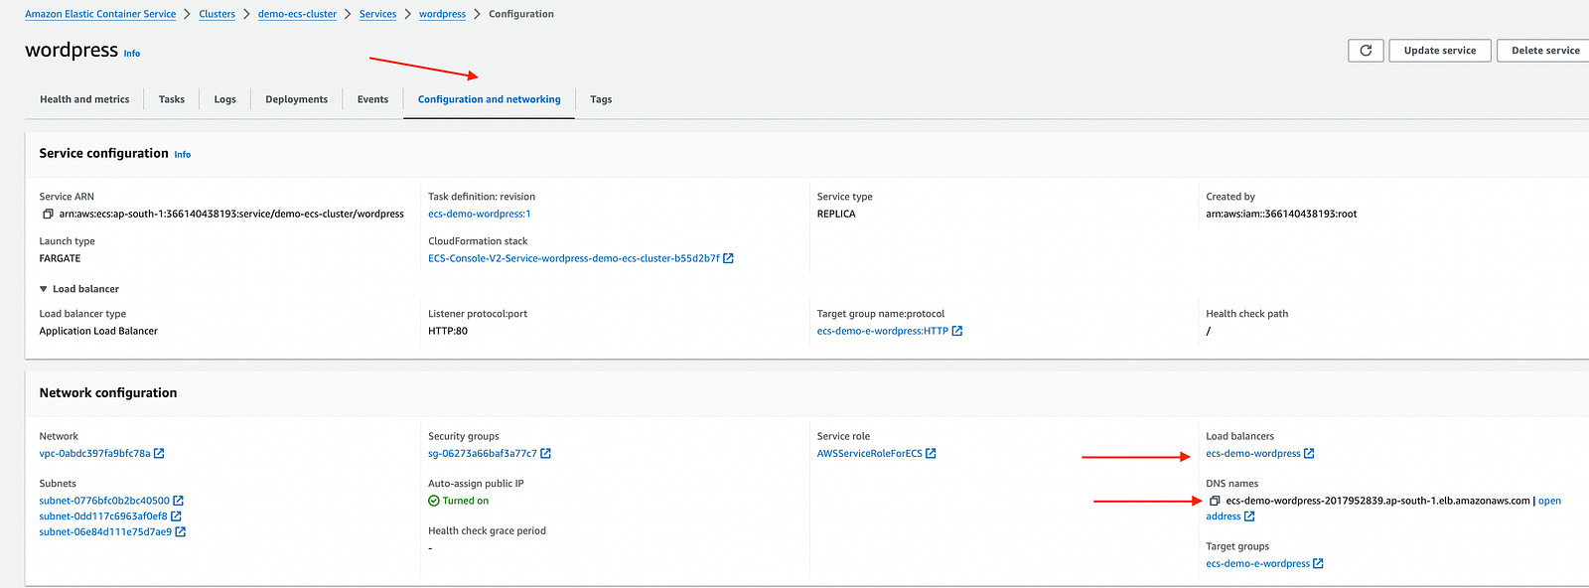
Task: Open Info link beside Service configuration
Action: 183,155
